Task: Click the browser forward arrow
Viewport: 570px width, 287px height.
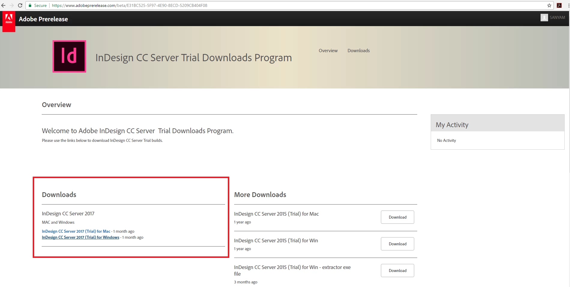Action: pyautogui.click(x=12, y=5)
